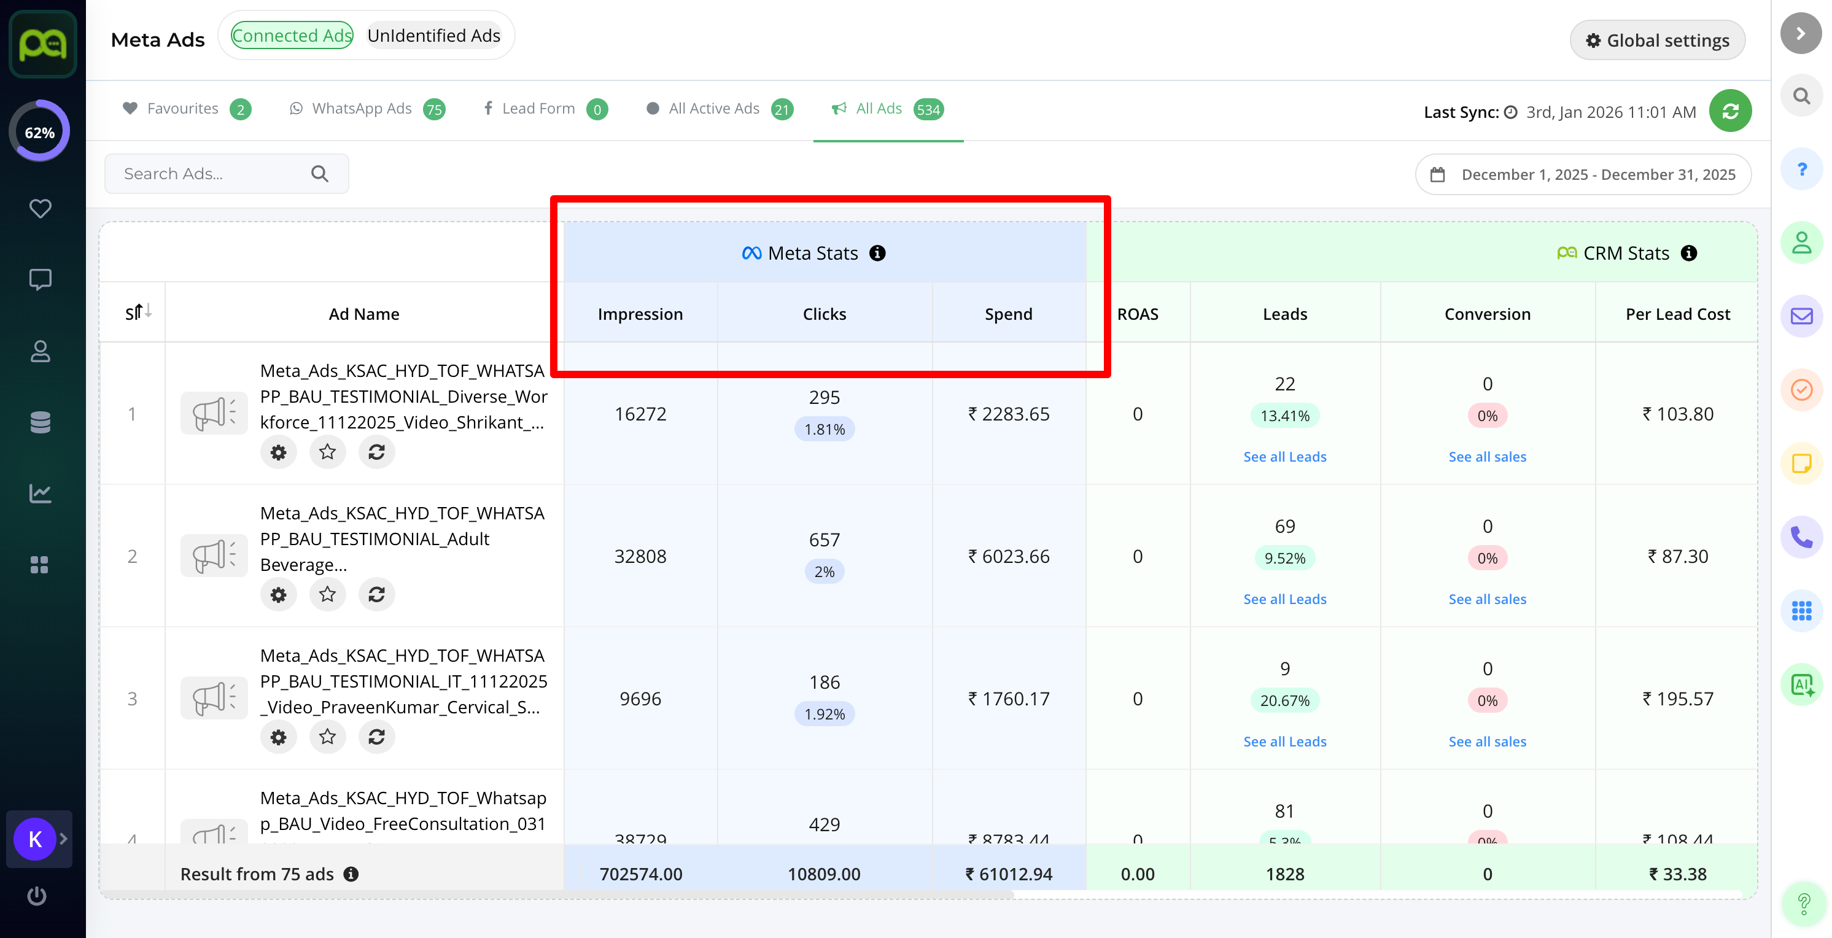The width and height of the screenshot is (1832, 938).
Task: Open settings gear for first ad row
Action: tap(278, 452)
